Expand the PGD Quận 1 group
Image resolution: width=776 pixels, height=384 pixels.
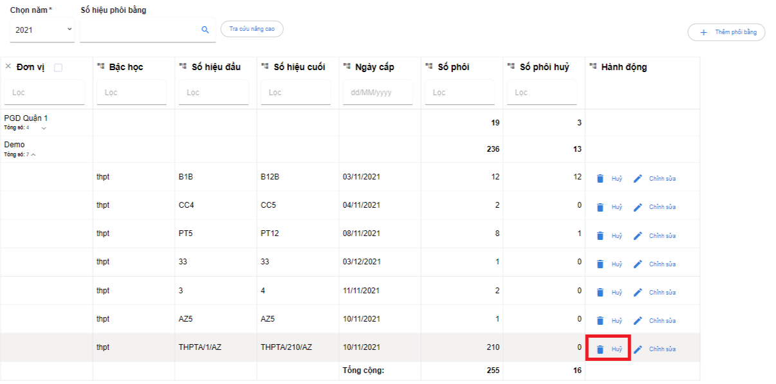44,128
